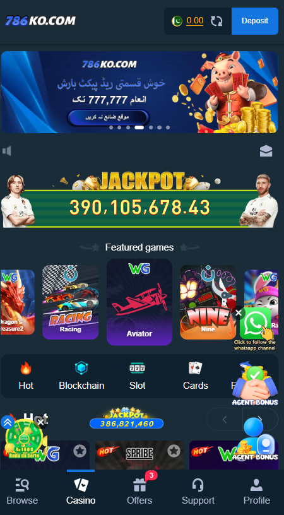
Task: Go to previous Hot games page
Action: tap(225, 420)
